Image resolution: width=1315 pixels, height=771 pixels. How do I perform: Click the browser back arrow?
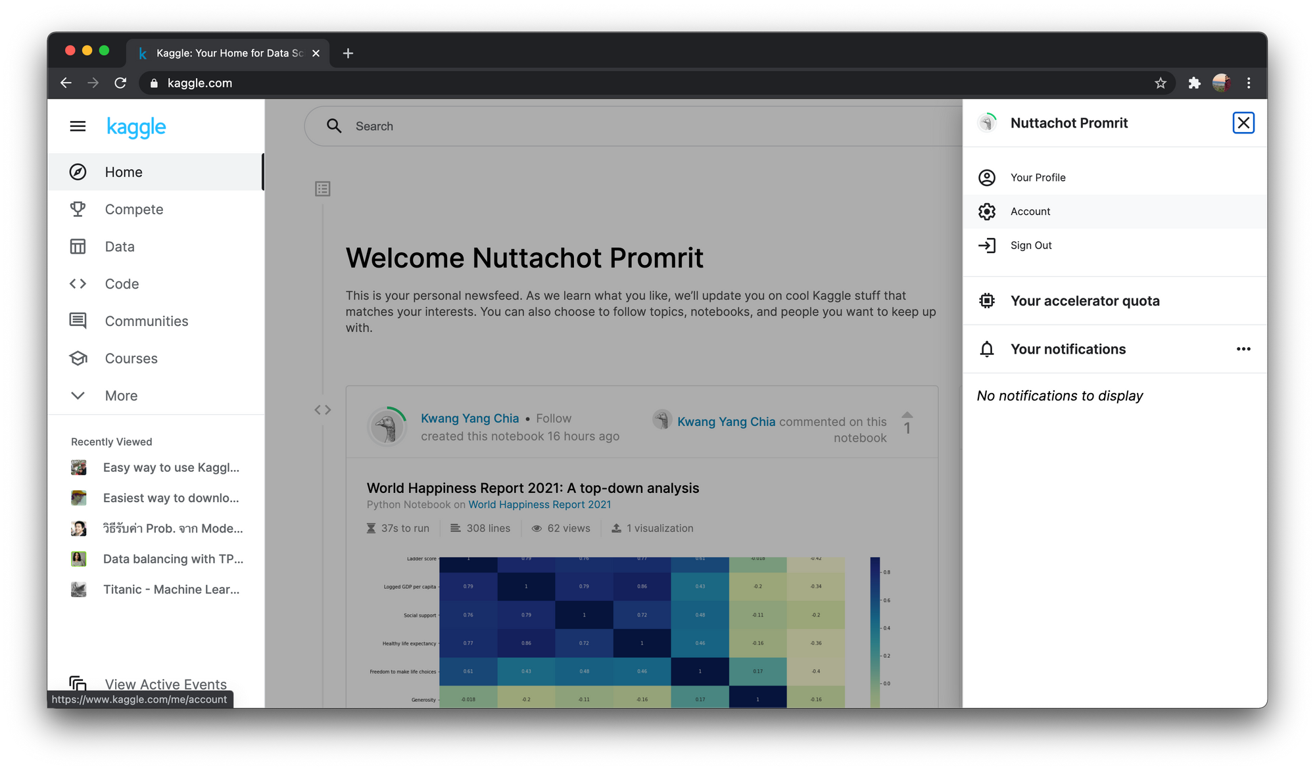coord(66,83)
